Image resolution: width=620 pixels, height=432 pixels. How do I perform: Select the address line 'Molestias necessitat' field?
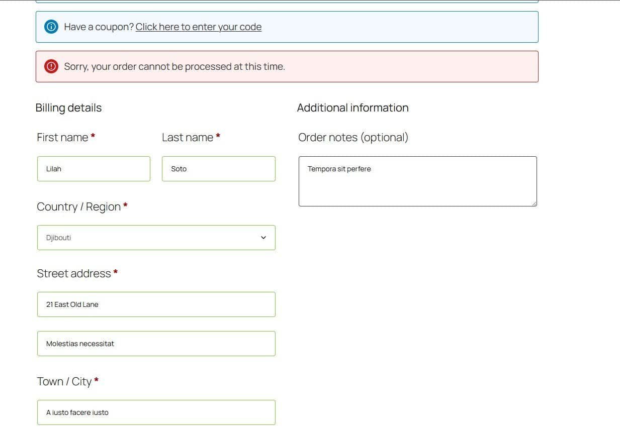(x=156, y=344)
